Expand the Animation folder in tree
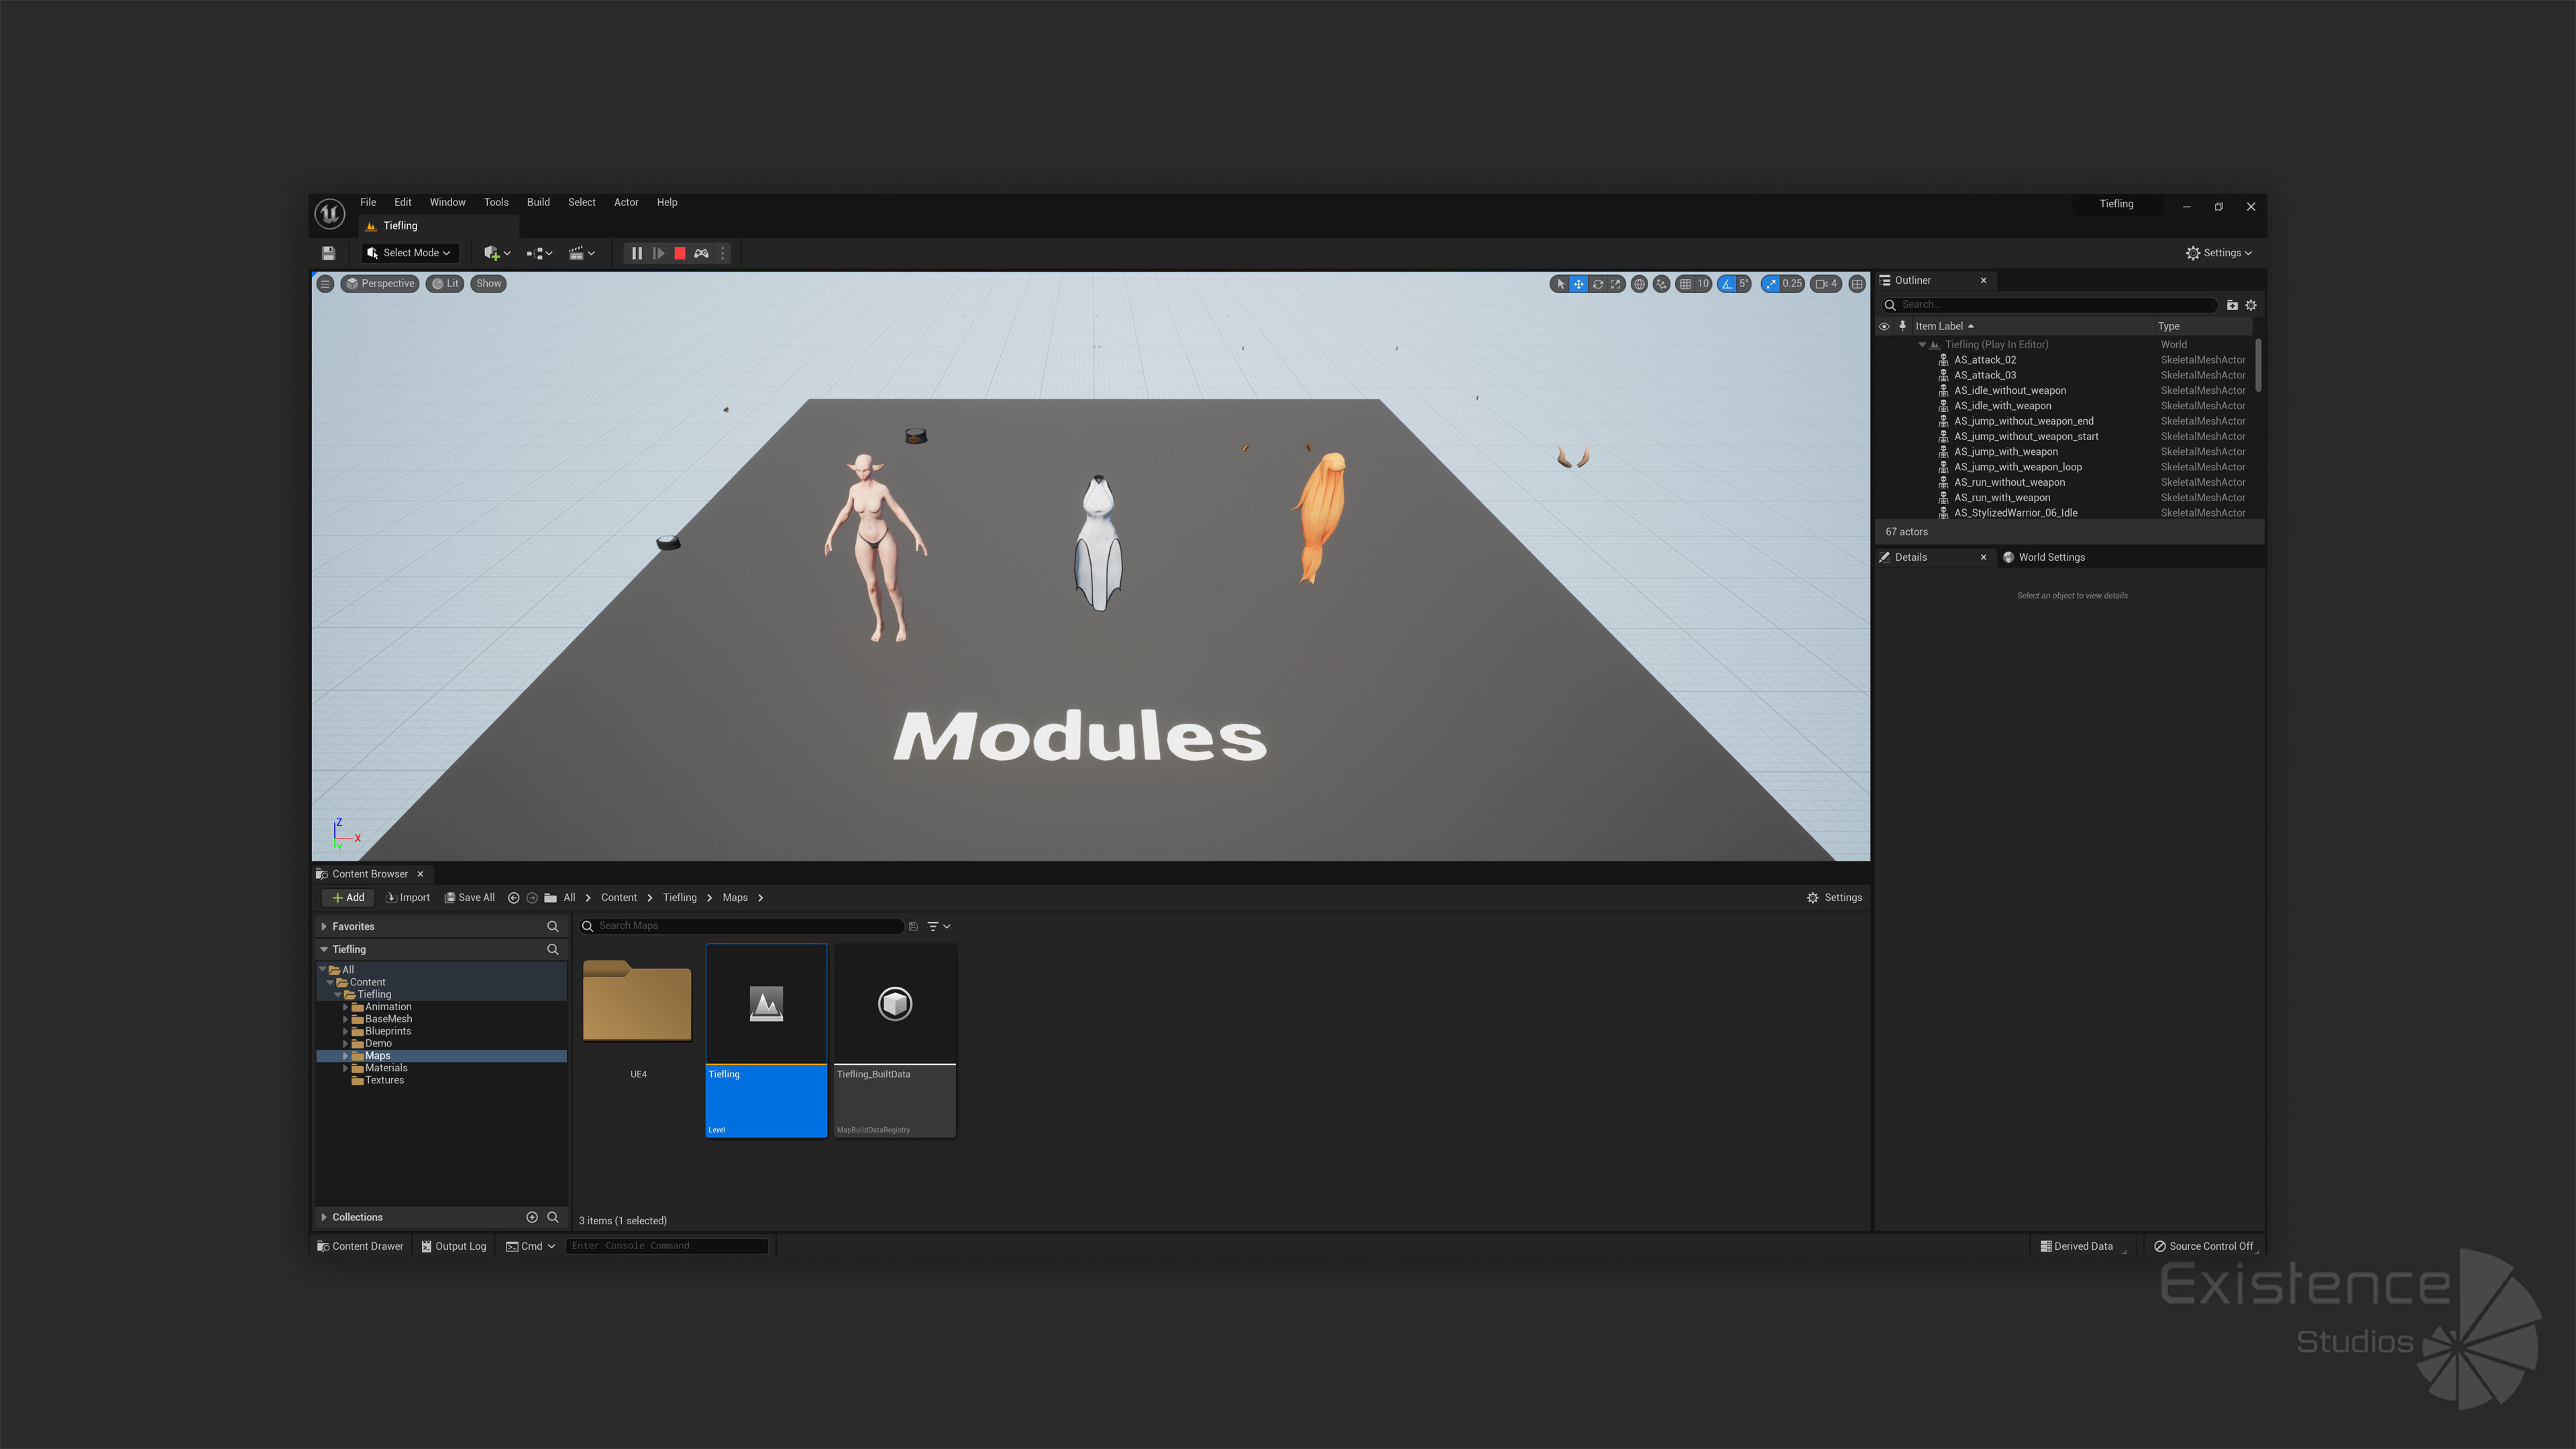This screenshot has height=1449, width=2576. coord(346,1007)
